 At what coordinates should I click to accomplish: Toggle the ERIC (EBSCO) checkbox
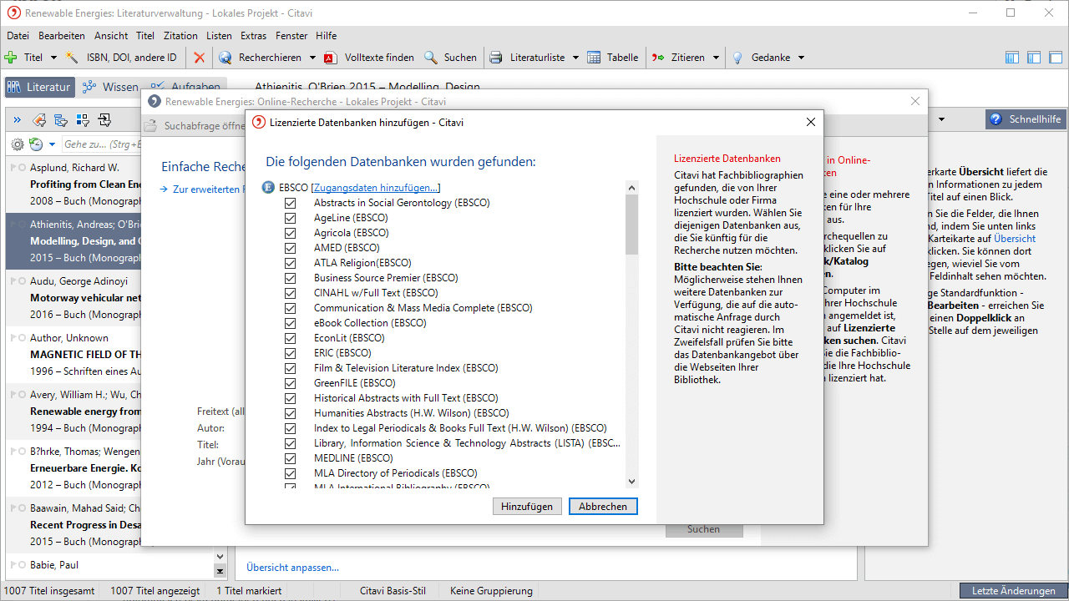tap(290, 353)
